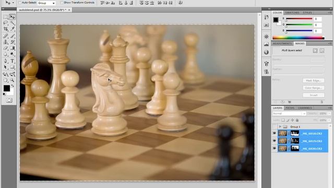This screenshot has width=334, height=188.
Task: Open the Color panel options menu
Action: click(x=330, y=13)
